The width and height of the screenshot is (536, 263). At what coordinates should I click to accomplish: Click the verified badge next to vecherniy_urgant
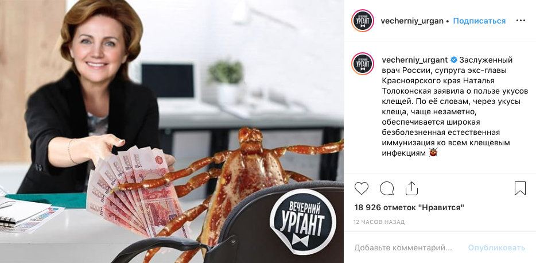pyautogui.click(x=453, y=60)
